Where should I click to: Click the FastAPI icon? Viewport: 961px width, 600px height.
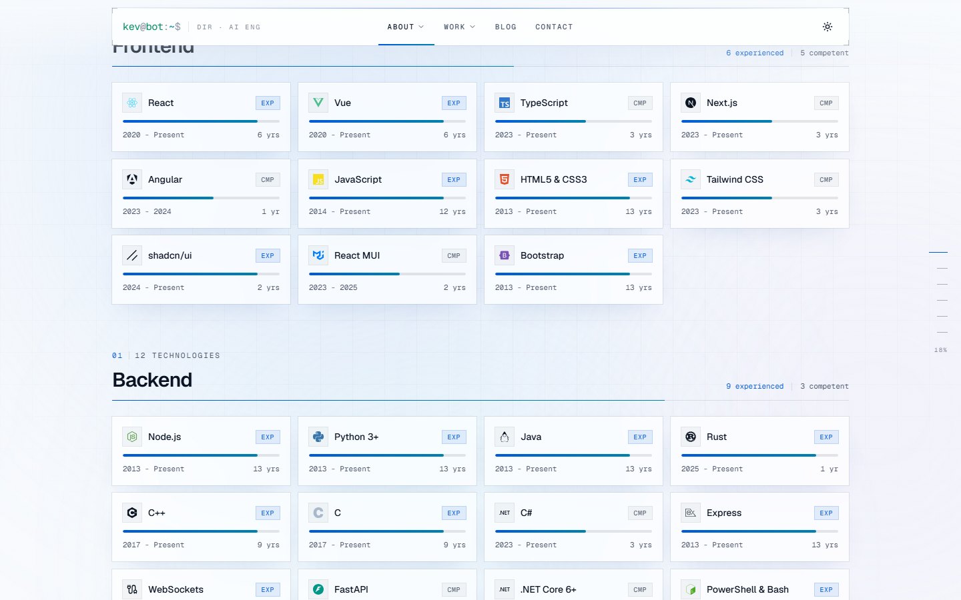318,589
